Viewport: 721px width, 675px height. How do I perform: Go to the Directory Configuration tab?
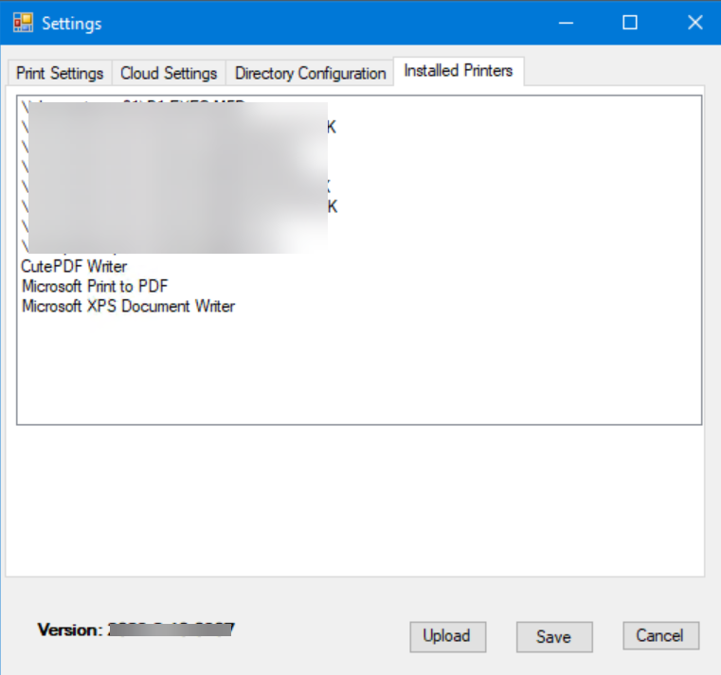coord(310,73)
